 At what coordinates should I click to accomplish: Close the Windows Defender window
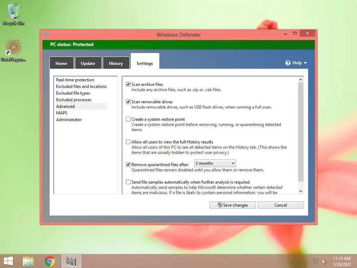(x=307, y=33)
